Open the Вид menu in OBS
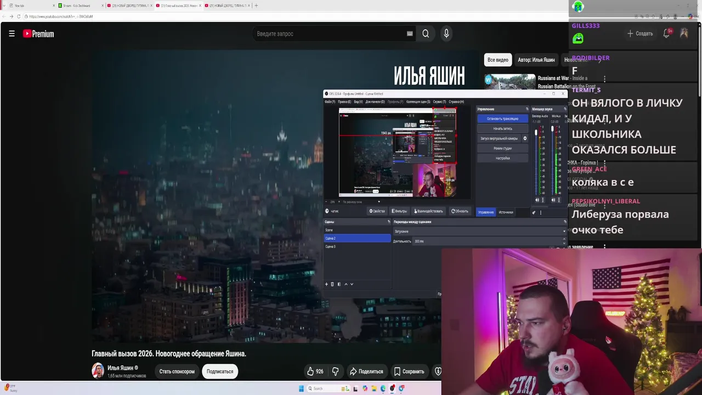Viewport: 702px width, 395px height. tap(358, 101)
